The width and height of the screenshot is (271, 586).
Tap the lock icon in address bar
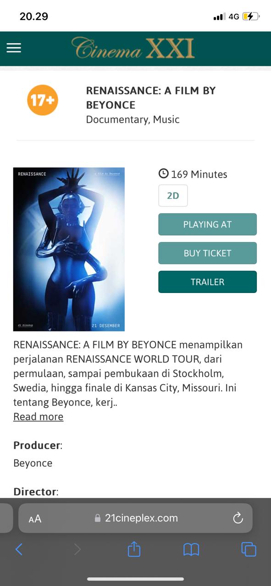tap(97, 518)
